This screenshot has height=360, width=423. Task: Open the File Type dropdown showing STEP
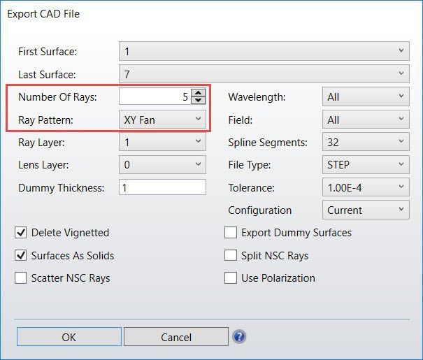tap(366, 164)
